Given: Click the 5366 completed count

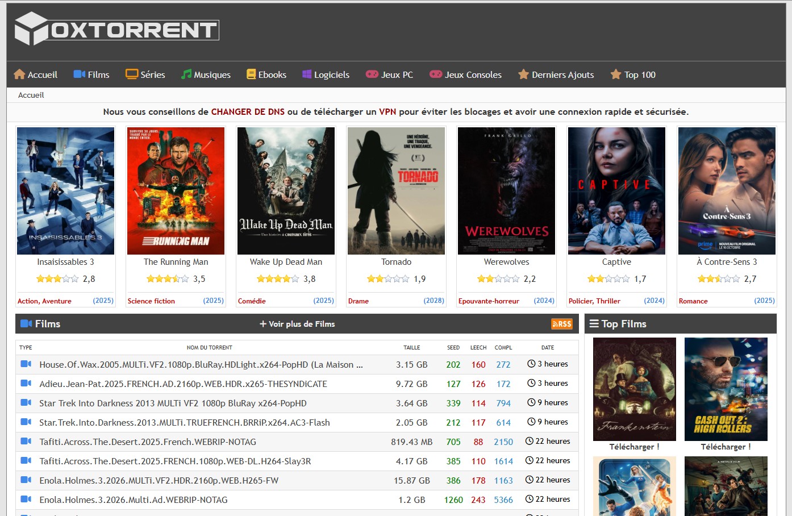Looking at the screenshot, I should [503, 500].
